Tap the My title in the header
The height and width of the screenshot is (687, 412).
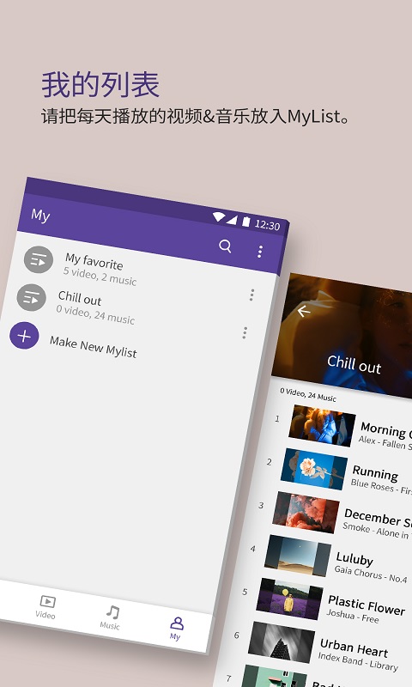pyautogui.click(x=40, y=216)
